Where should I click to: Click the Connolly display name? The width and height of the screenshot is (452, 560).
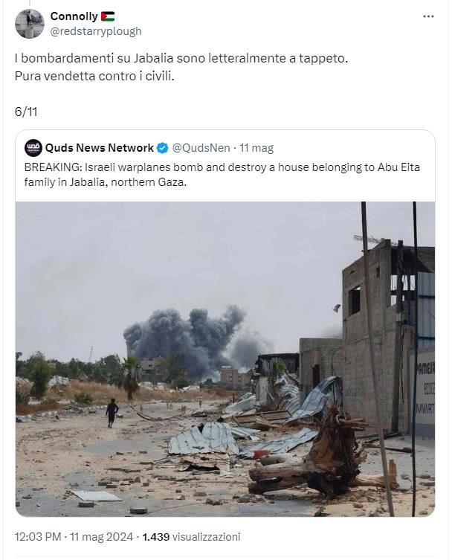74,16
